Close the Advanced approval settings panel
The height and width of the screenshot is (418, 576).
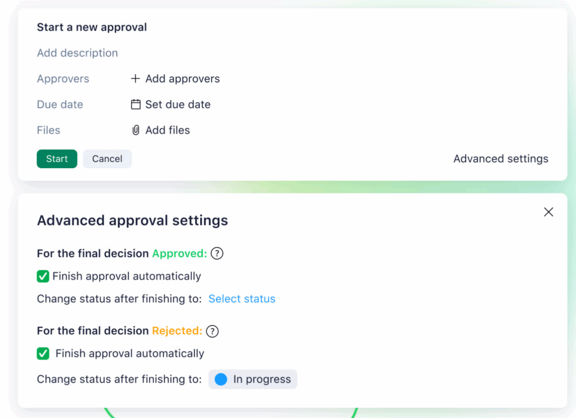(x=548, y=212)
